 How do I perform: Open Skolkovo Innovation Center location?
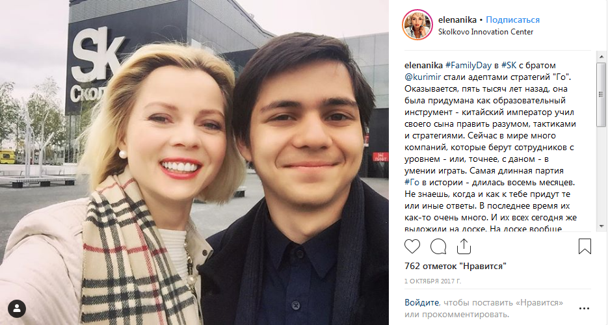coord(486,32)
